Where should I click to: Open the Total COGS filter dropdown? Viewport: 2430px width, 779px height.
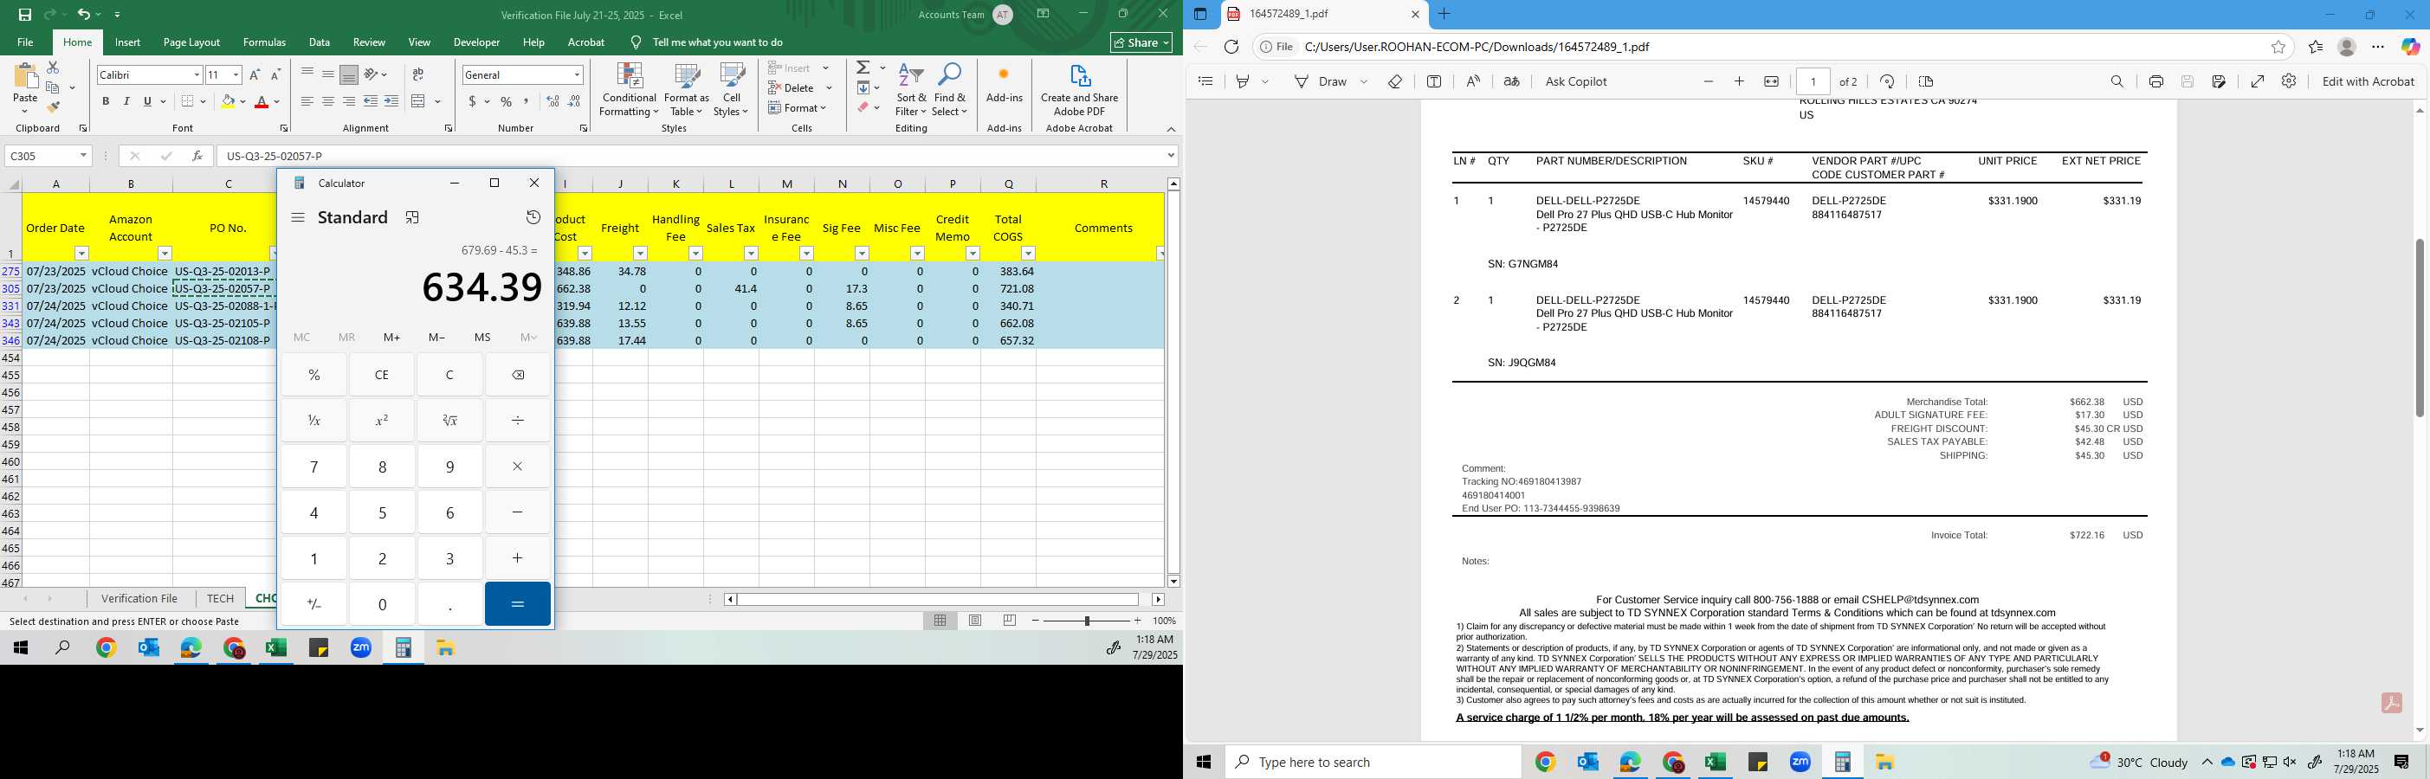pos(1028,253)
